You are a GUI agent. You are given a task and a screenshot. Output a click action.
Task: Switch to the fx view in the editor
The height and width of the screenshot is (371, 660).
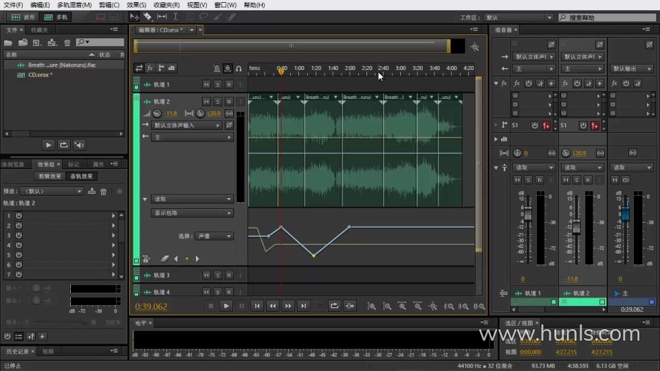(x=150, y=68)
